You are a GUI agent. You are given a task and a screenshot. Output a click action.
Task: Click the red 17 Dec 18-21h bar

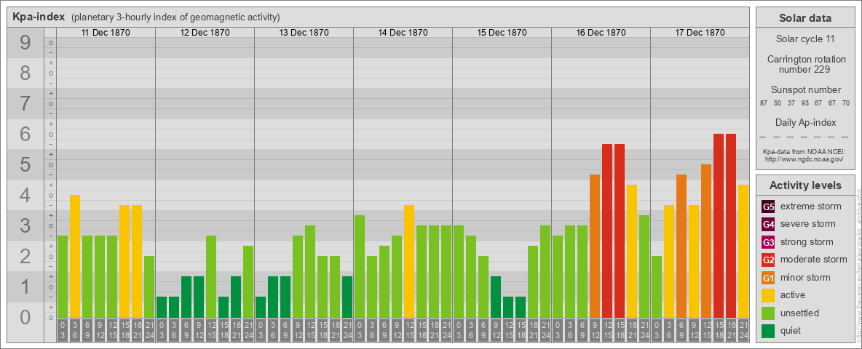[x=731, y=225]
